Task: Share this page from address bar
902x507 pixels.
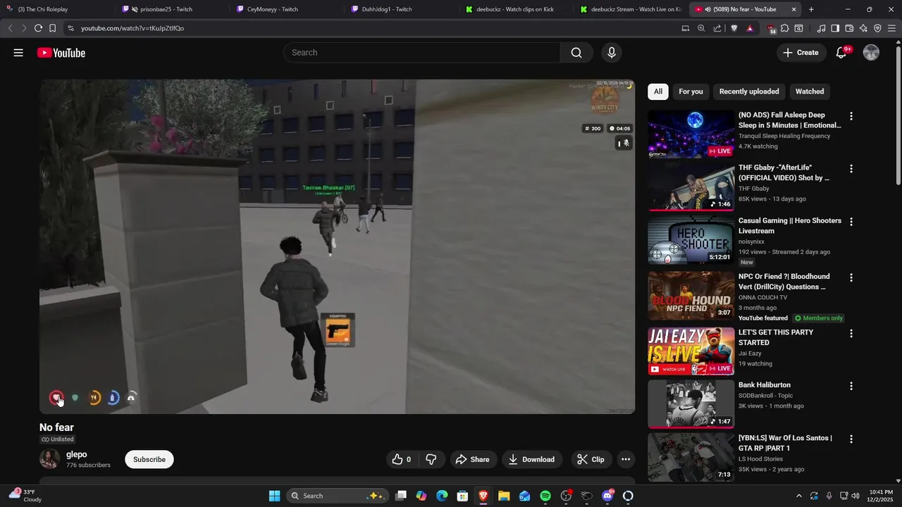Action: tap(717, 28)
